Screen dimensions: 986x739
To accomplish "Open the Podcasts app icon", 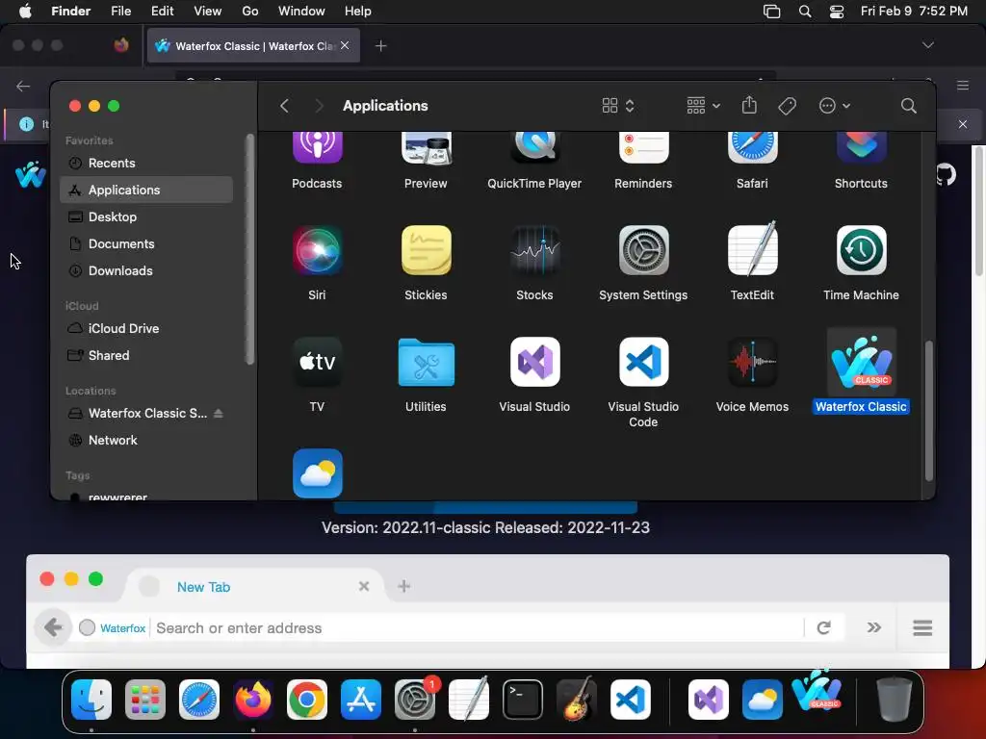I will coord(317,147).
